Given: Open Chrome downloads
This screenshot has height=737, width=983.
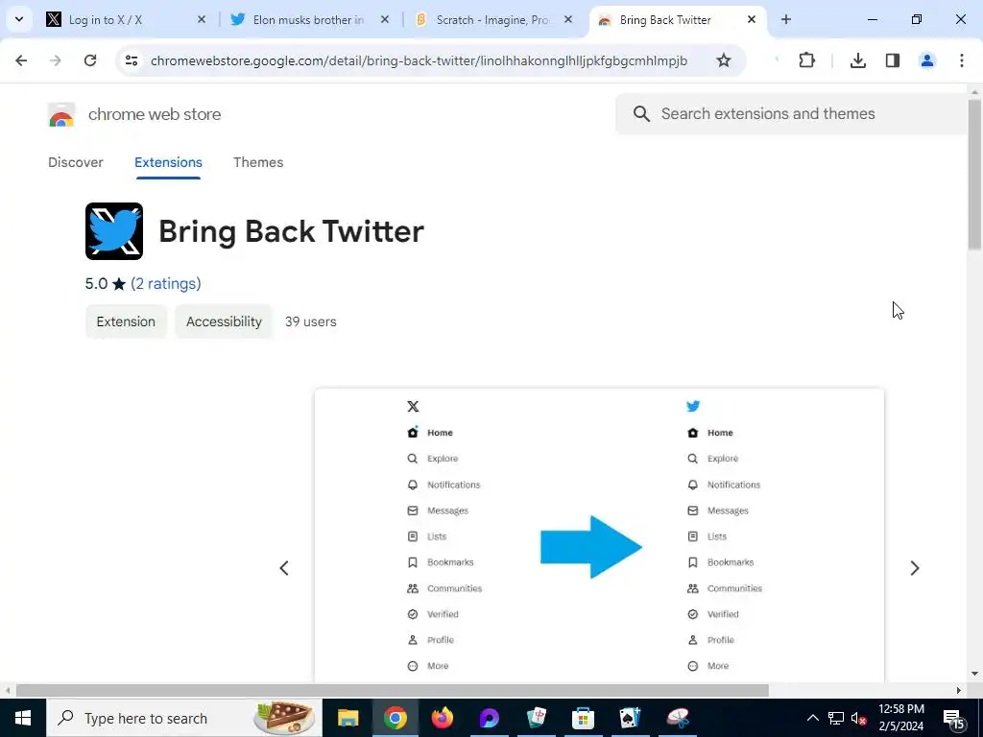Looking at the screenshot, I should click(x=857, y=60).
